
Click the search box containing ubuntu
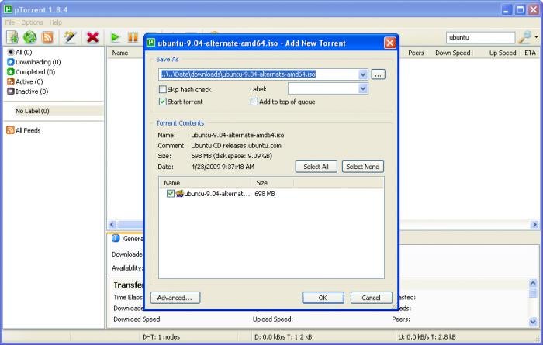480,37
